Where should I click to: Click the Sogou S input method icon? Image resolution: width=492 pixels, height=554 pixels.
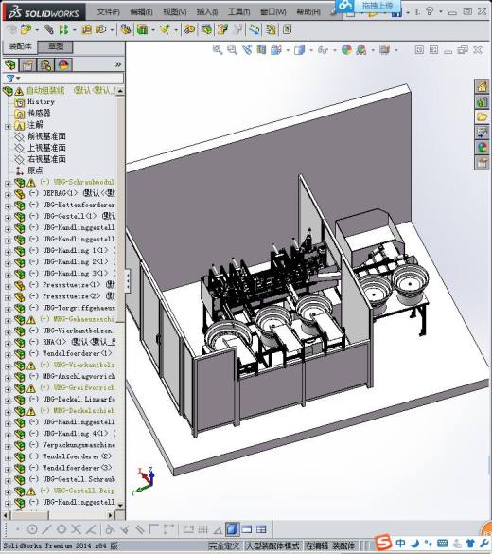coord(383,543)
